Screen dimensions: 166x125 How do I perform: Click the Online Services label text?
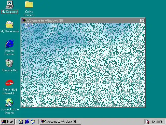pyautogui.click(x=29, y=13)
